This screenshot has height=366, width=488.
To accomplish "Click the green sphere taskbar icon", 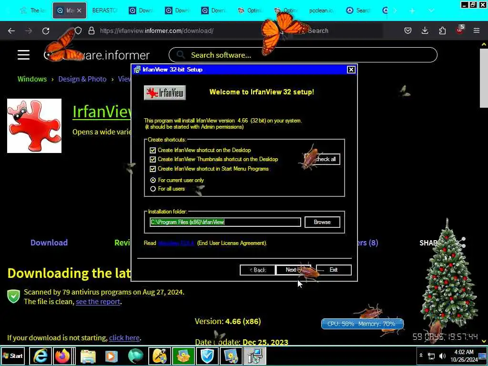I will pyautogui.click(x=135, y=356).
